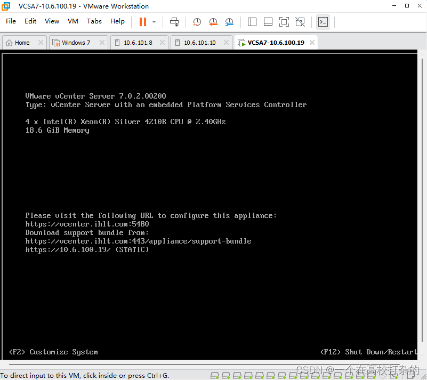The width and height of the screenshot is (427, 380).
Task: Click the 18.6 GiB Memory line
Action: (57, 131)
